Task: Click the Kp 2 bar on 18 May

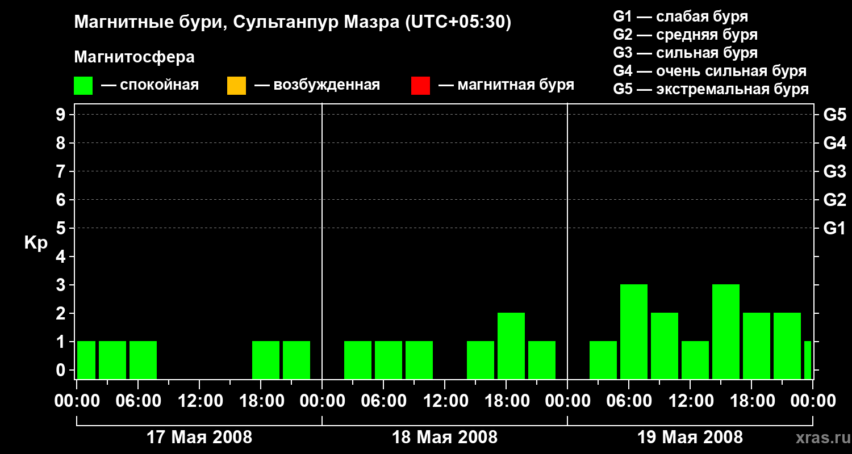Action: point(511,346)
